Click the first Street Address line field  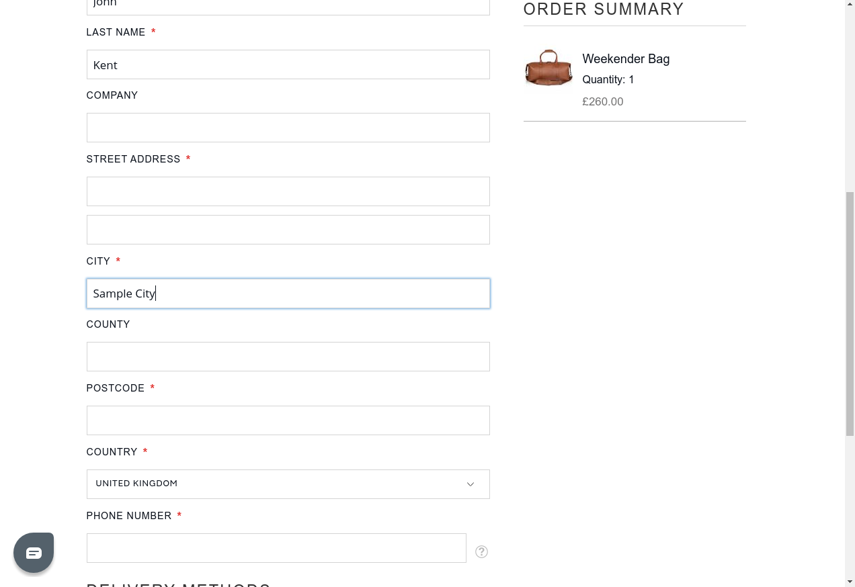[x=288, y=191]
